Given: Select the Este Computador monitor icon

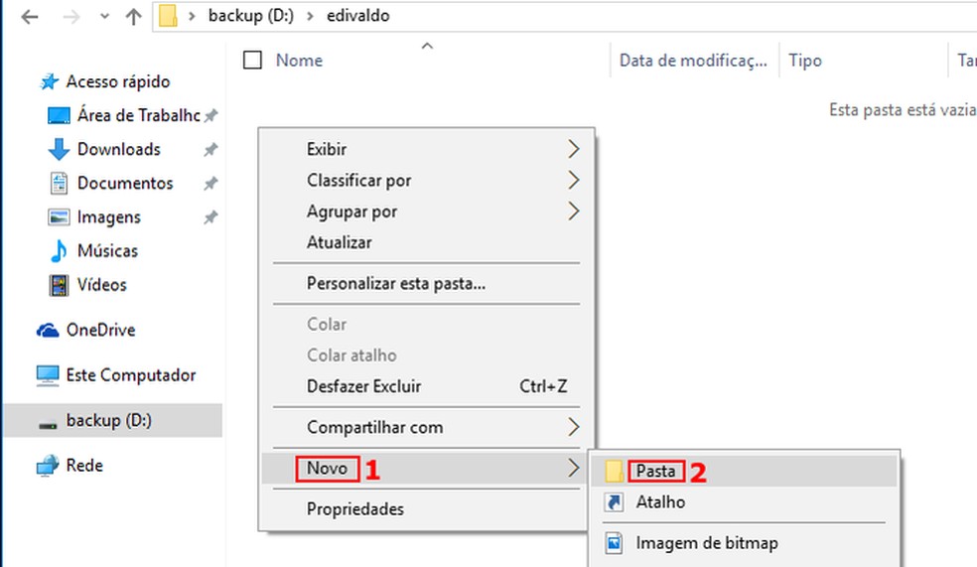Looking at the screenshot, I should (x=48, y=375).
